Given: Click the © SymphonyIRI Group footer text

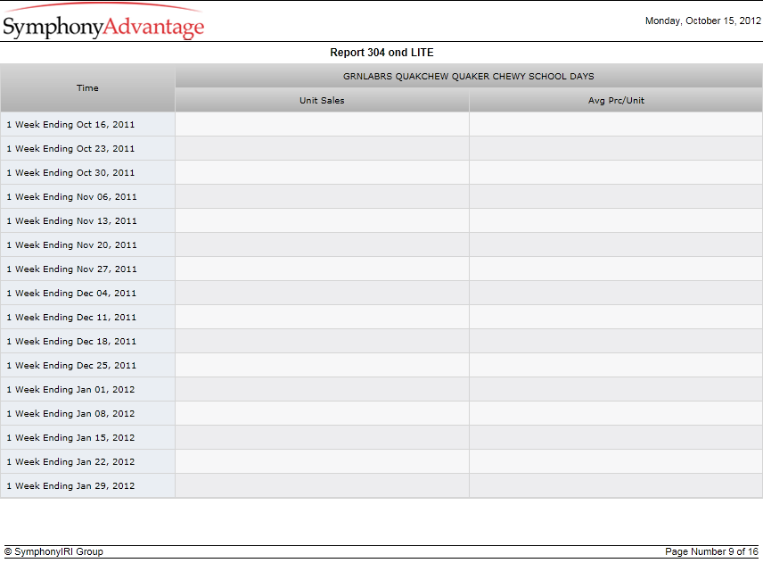Looking at the screenshot, I should (53, 551).
